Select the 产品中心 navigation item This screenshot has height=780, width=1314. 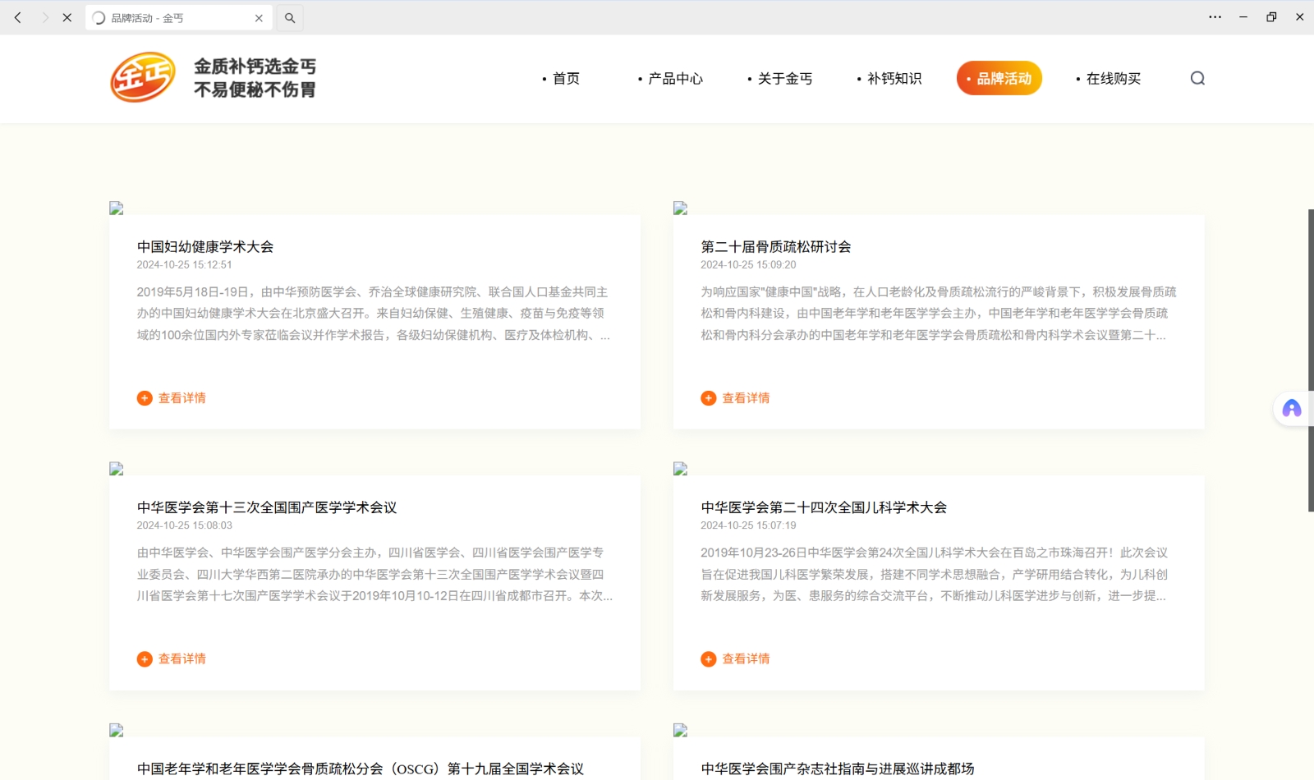673,78
